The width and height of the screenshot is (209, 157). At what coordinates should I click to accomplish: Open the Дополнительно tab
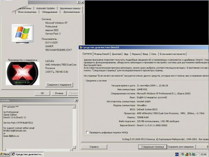pyautogui.click(x=72, y=12)
